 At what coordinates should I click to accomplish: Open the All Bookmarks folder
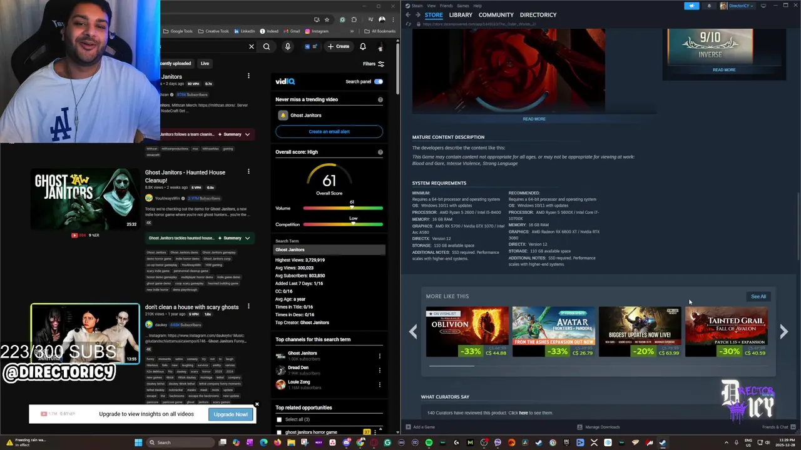[x=380, y=31]
